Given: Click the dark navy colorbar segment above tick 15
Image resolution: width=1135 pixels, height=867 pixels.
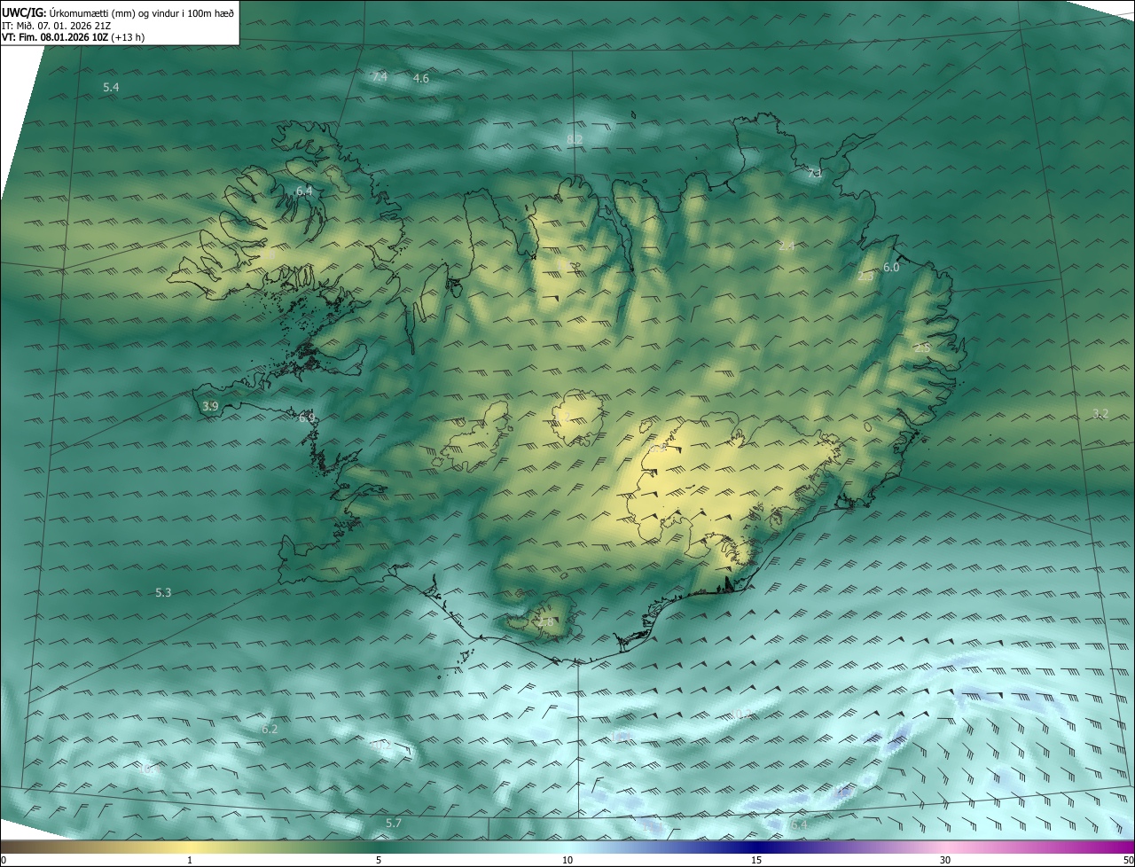Looking at the screenshot, I should [x=756, y=847].
